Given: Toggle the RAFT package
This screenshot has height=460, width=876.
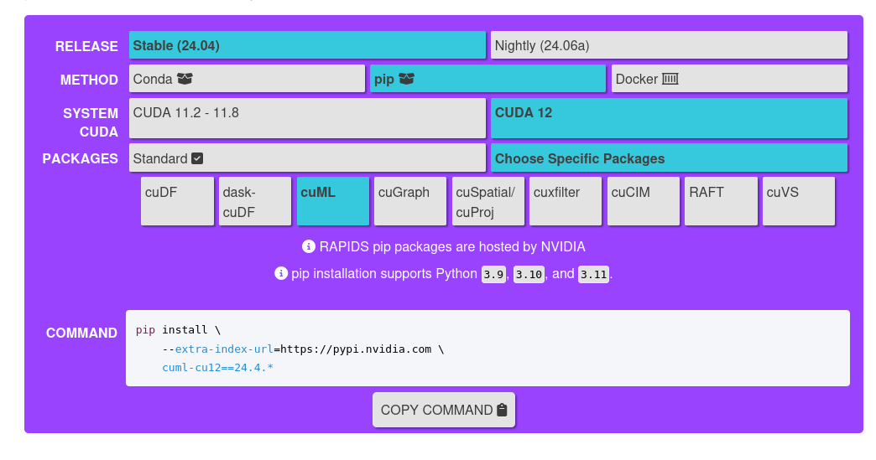Looking at the screenshot, I should pos(721,201).
